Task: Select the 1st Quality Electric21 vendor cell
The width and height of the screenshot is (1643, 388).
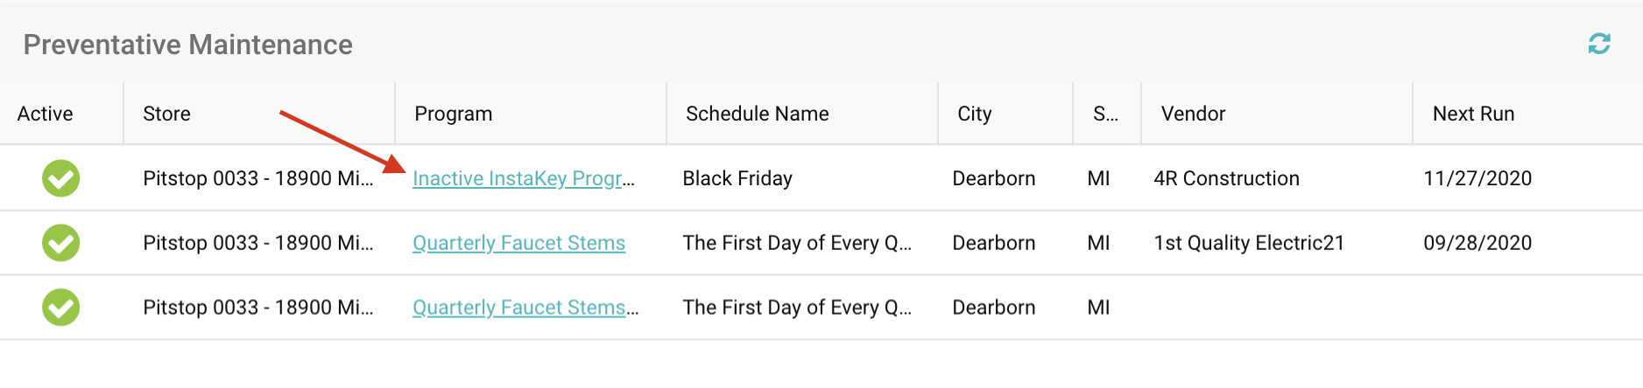Action: click(x=1249, y=243)
